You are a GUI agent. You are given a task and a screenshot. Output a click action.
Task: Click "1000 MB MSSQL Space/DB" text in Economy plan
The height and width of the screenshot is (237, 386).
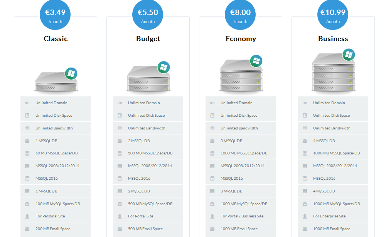[x=244, y=153]
